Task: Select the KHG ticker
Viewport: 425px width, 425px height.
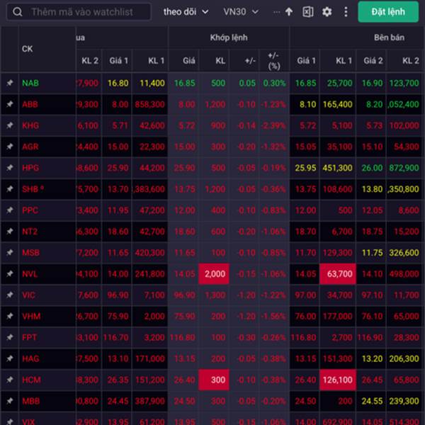Action: [x=30, y=125]
